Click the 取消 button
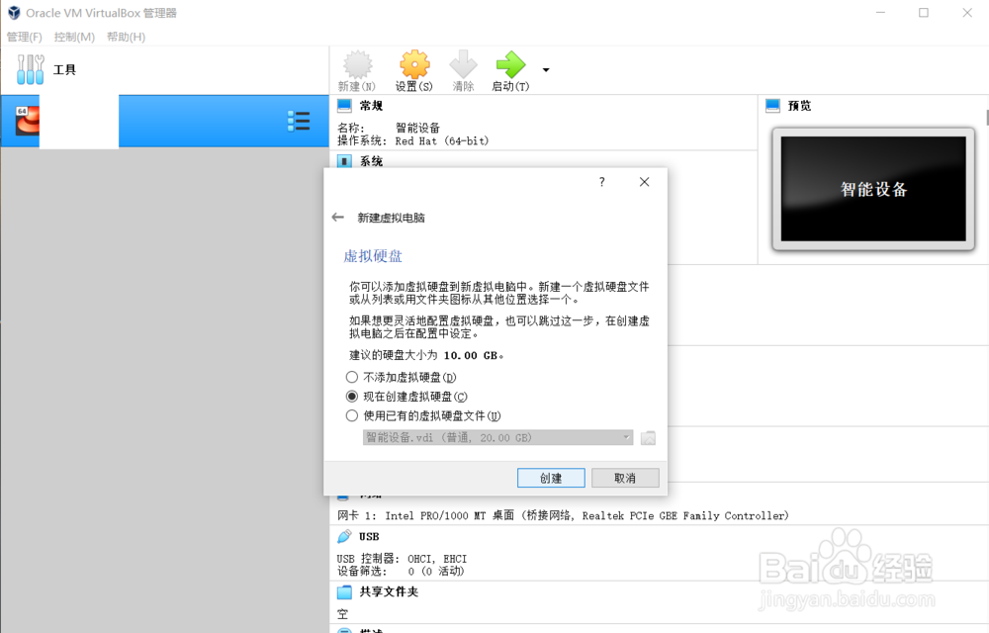Screen dimensions: 989x633 pos(625,478)
